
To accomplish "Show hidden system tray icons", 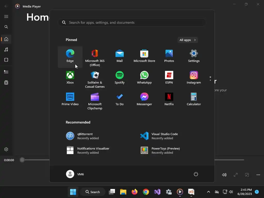I will (x=208, y=192).
